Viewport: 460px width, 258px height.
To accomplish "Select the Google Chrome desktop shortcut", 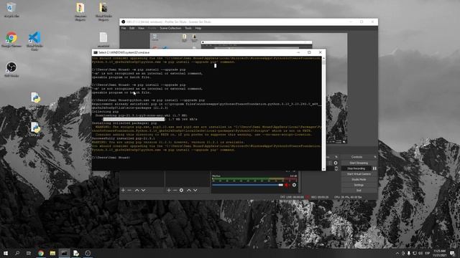I will 11,39.
